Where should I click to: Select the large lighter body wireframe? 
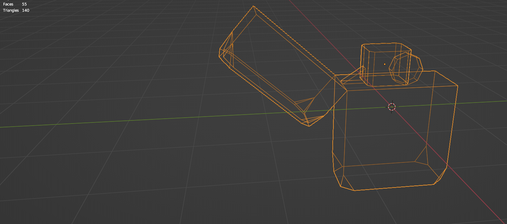click(394, 131)
